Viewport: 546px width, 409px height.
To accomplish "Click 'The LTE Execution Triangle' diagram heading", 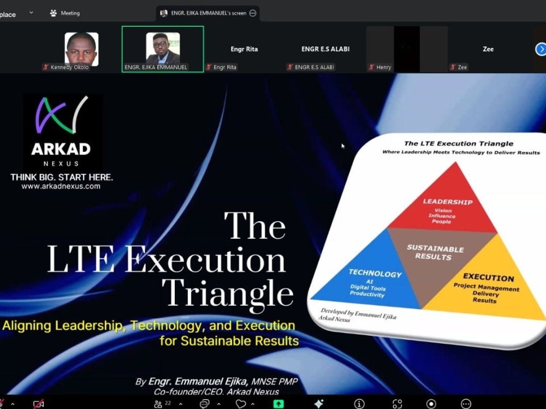I will (x=459, y=144).
